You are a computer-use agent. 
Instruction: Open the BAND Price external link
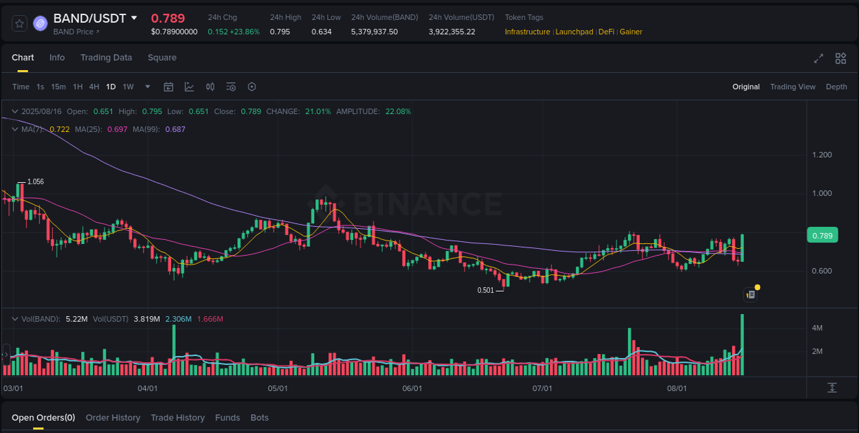74,31
